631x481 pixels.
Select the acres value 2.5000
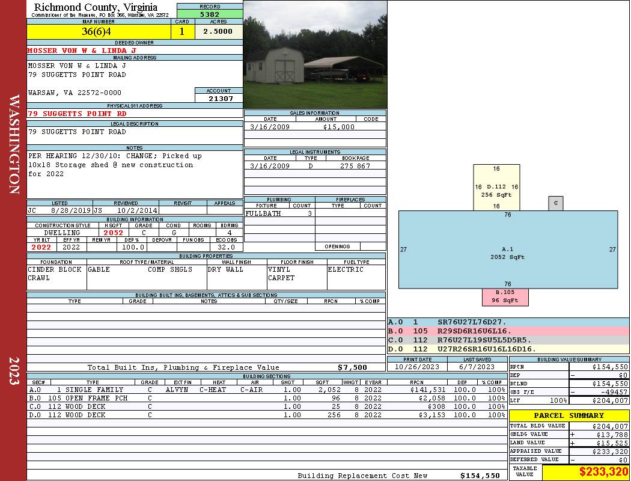pos(218,32)
